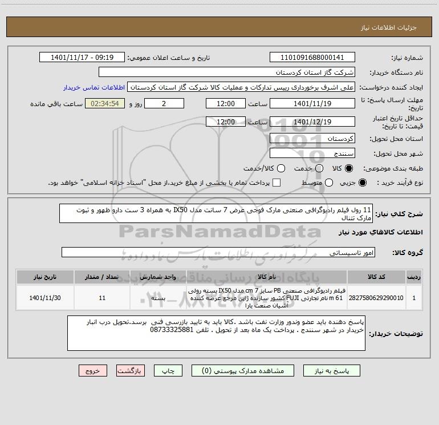Click the product code cell 282758062929010
The width and height of the screenshot is (439, 425).
click(376, 298)
